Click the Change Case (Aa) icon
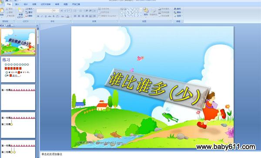The width and height of the screenshot is (261, 158). [x=62, y=16]
